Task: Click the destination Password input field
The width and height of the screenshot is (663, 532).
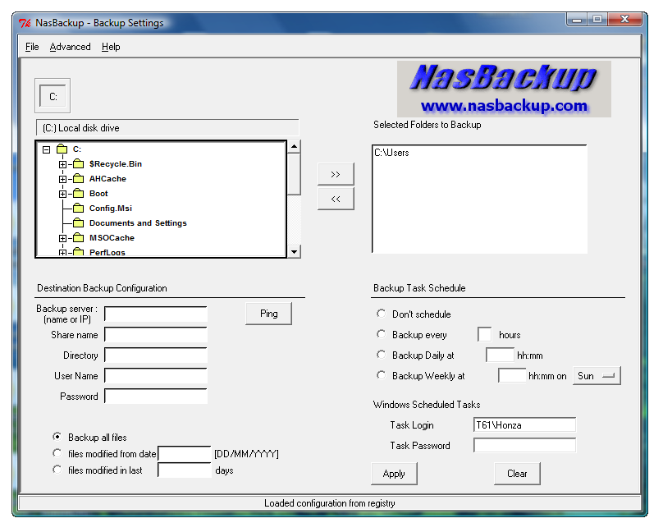Action: (x=156, y=396)
